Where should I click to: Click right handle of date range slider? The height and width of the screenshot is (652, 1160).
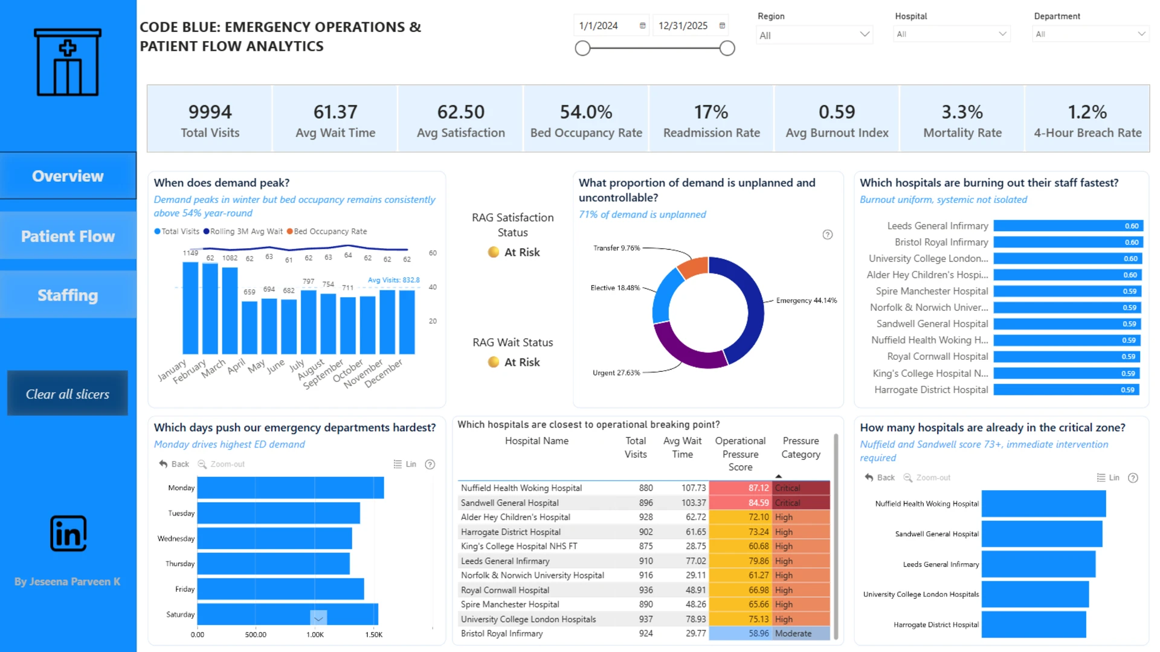(727, 48)
